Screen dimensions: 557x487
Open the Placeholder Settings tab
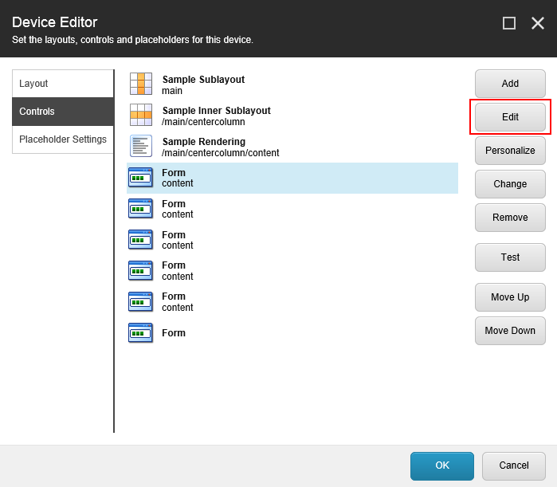point(63,139)
